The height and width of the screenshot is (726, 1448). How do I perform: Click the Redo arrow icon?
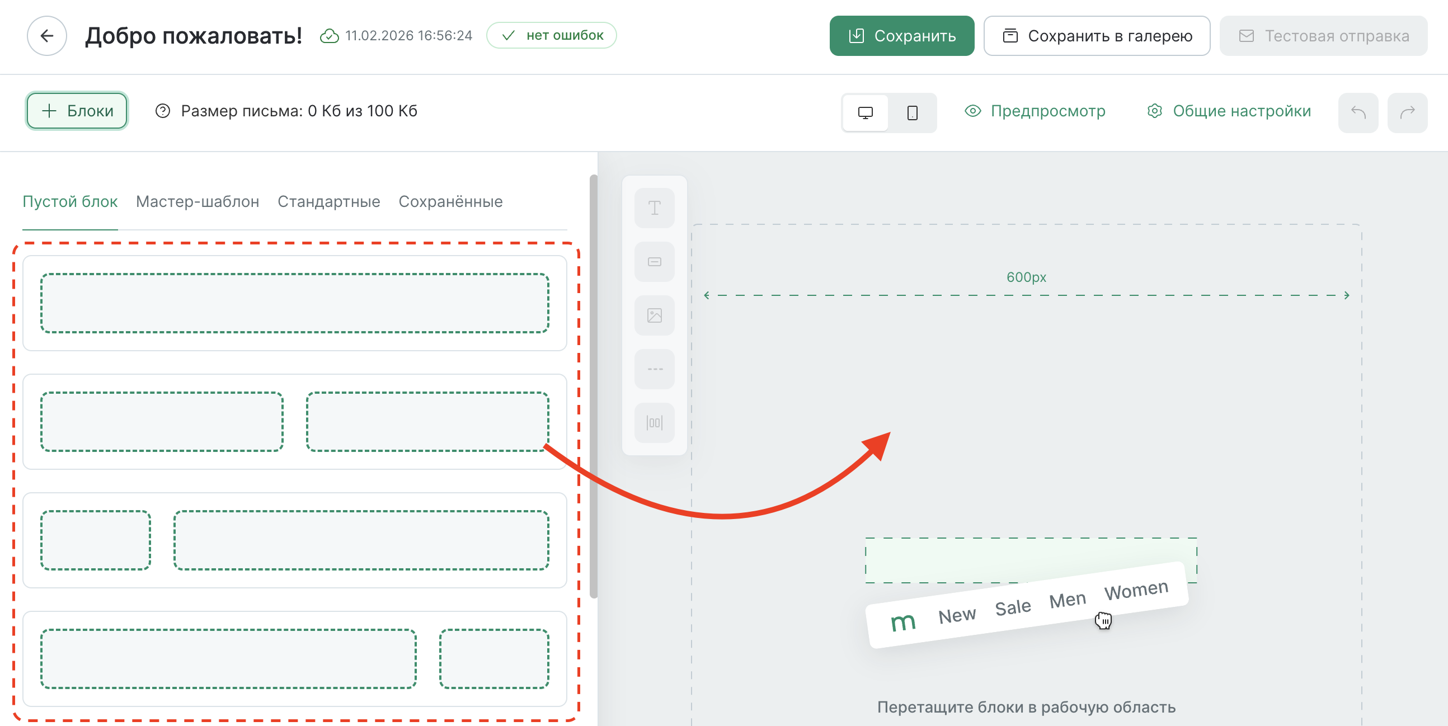click(1408, 112)
